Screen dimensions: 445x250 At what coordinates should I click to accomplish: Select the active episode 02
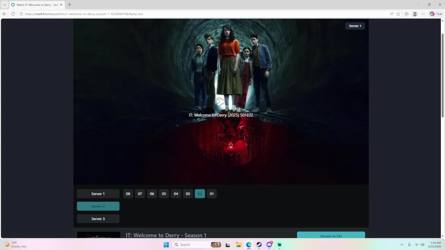click(200, 194)
